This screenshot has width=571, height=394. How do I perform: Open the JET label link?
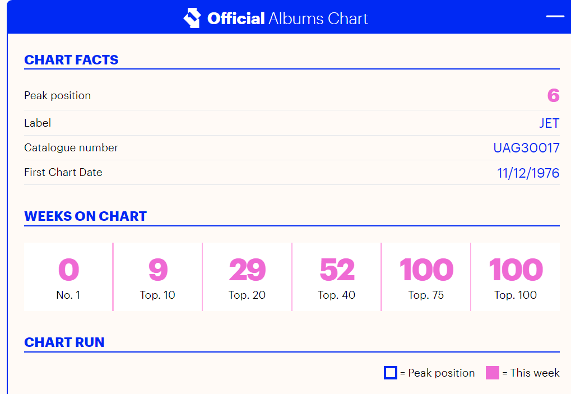point(549,123)
